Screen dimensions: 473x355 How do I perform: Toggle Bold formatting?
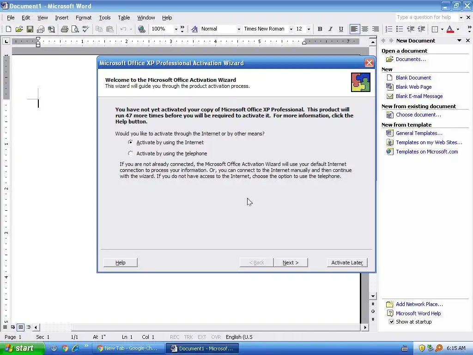[320, 29]
